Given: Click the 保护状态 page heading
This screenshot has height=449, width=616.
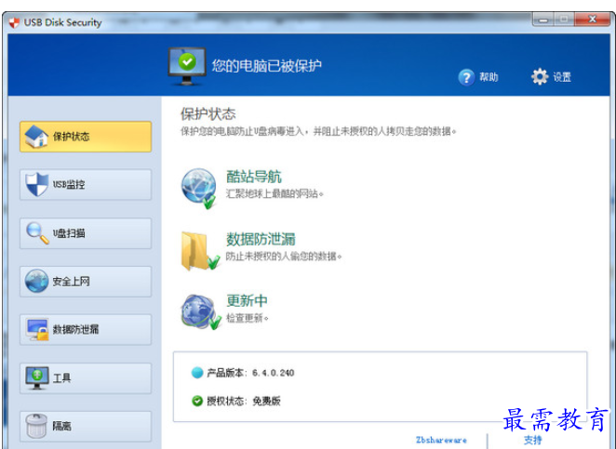Looking at the screenshot, I should (208, 114).
